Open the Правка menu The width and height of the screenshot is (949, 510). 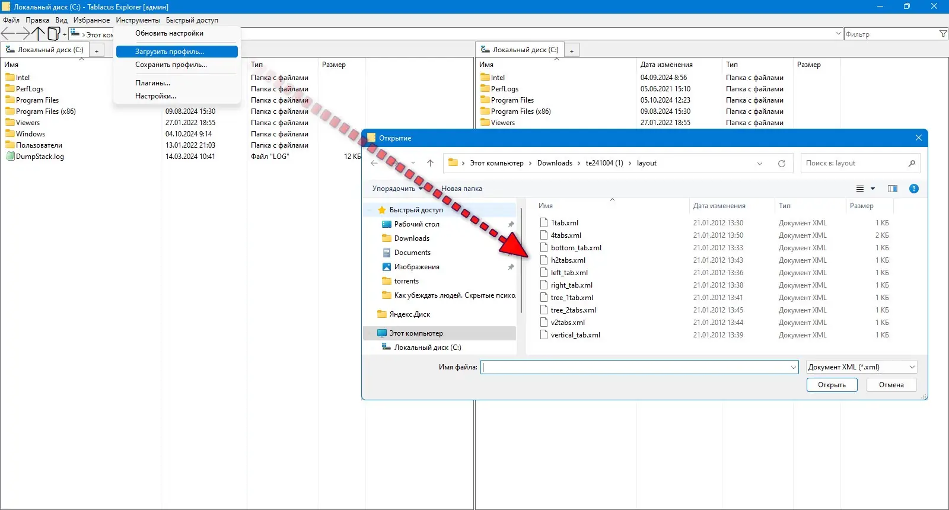(x=37, y=20)
